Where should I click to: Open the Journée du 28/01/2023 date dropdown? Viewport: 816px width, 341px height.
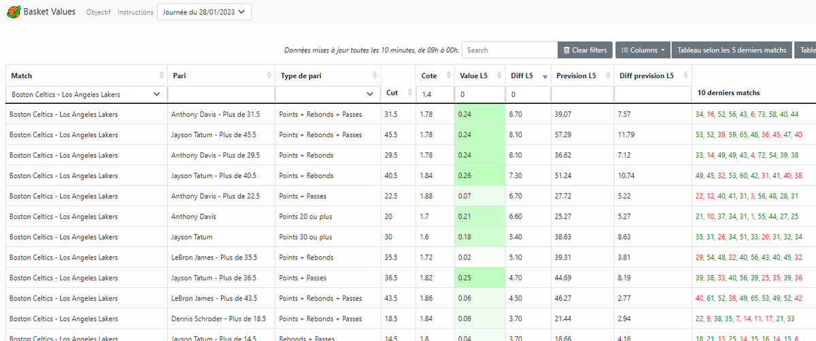click(204, 12)
